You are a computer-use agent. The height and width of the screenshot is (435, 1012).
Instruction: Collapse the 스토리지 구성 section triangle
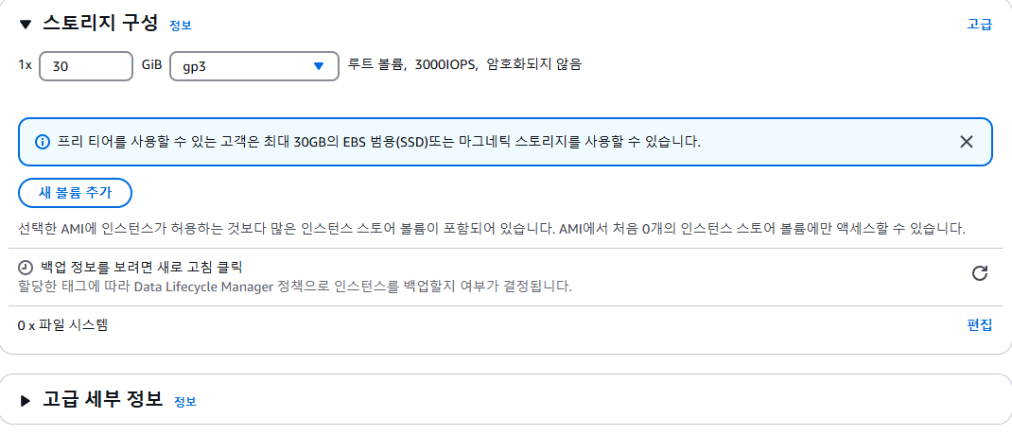(26, 26)
